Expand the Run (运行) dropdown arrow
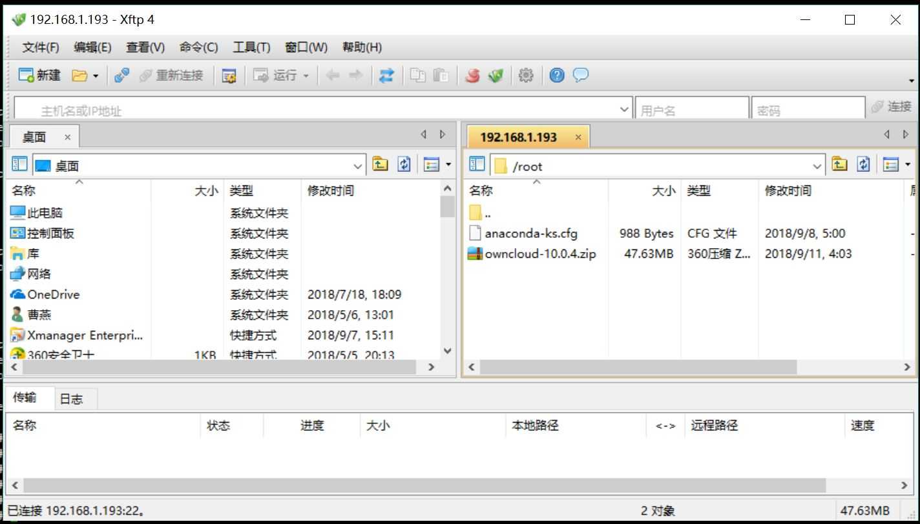This screenshot has height=524, width=920. pos(306,76)
